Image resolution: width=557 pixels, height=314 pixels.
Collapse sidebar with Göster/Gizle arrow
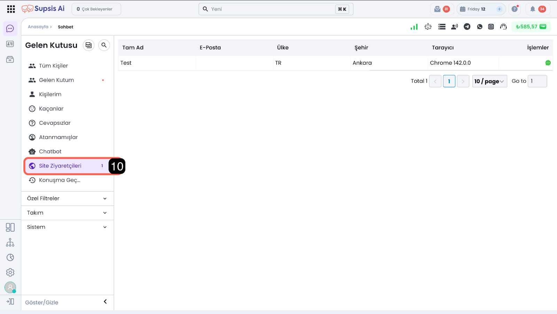[105, 301]
